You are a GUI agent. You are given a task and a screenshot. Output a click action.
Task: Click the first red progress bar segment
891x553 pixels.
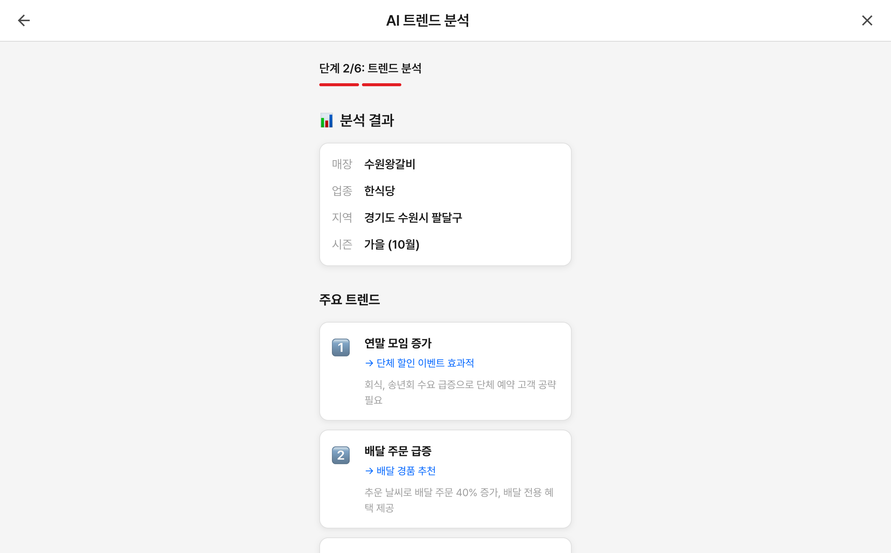339,85
